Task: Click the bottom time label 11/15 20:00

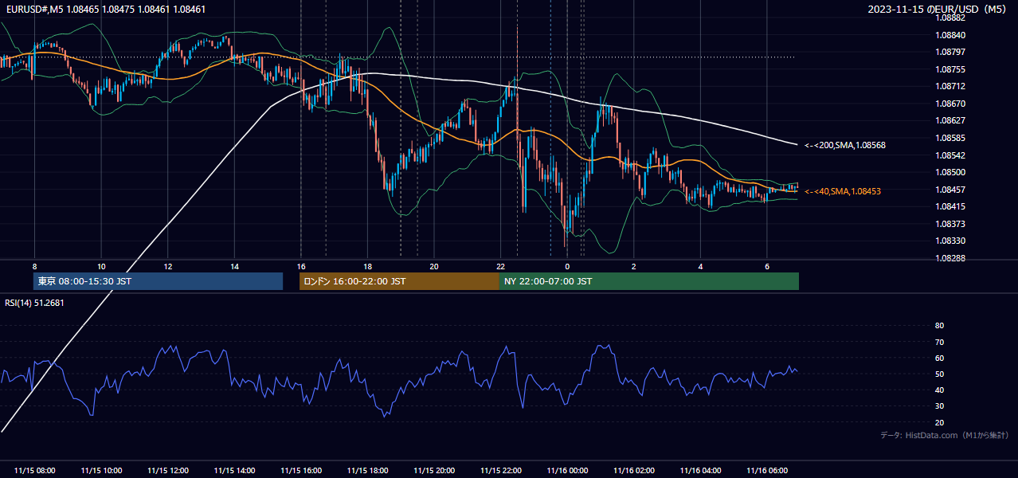Action: (434, 471)
